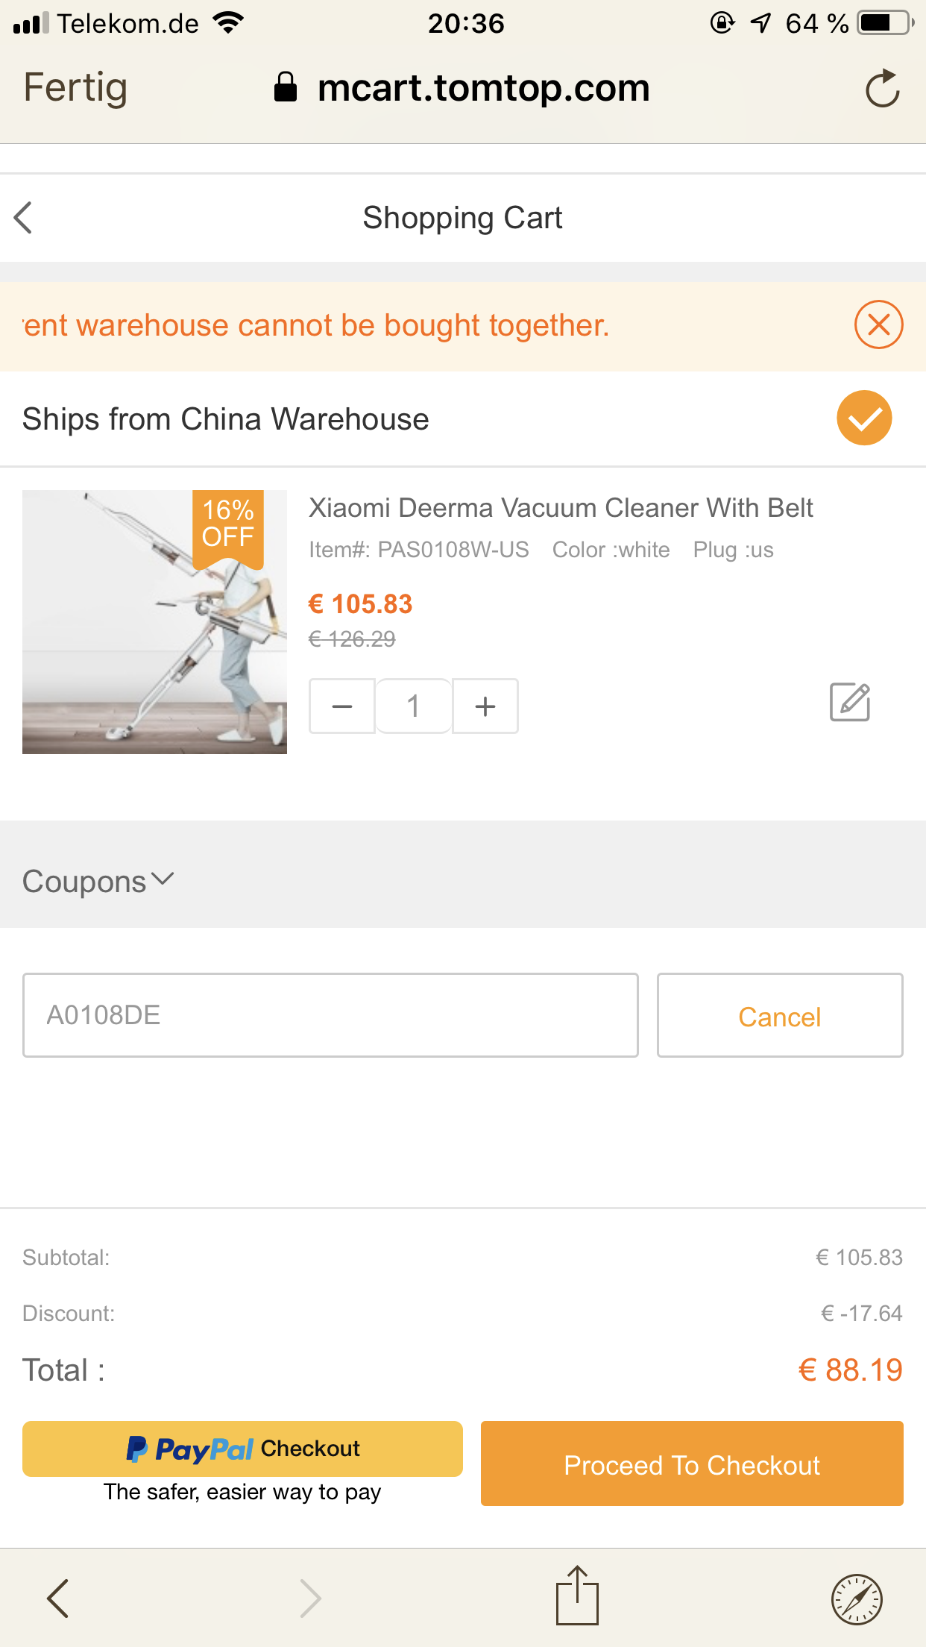Screen dimensions: 926x1647
Task: Edit cart item with pencil icon
Action: pos(850,702)
